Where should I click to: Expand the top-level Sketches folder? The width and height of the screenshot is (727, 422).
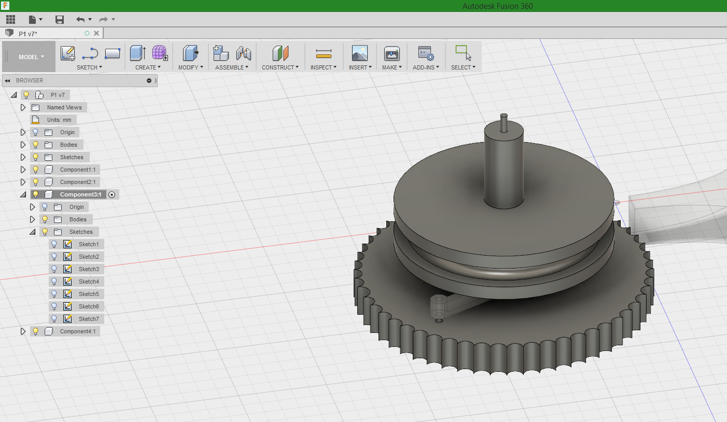coord(23,157)
